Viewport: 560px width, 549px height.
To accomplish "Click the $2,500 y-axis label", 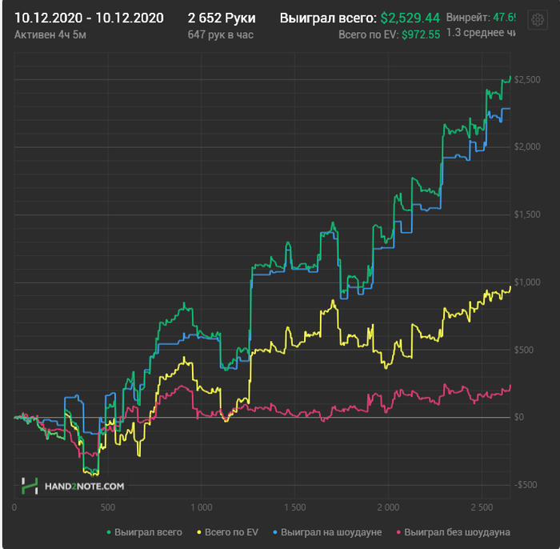I will coord(527,80).
